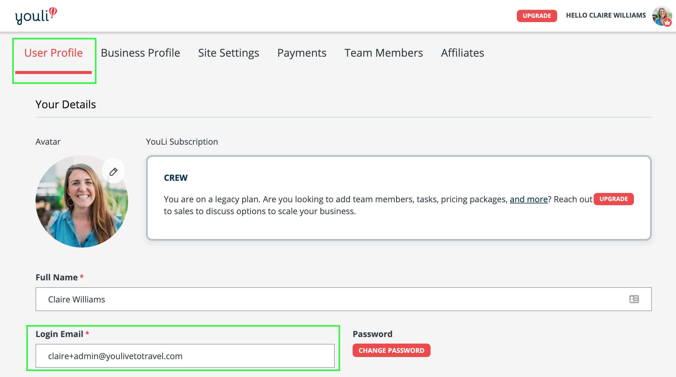Click UPGRADE in the subscription box
The image size is (676, 377).
pos(613,199)
